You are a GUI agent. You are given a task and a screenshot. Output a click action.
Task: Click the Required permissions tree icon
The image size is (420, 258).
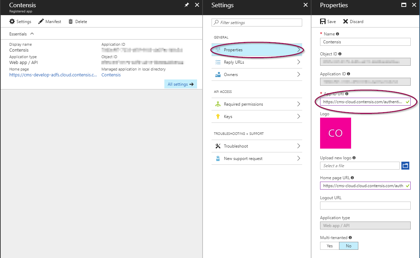point(218,104)
